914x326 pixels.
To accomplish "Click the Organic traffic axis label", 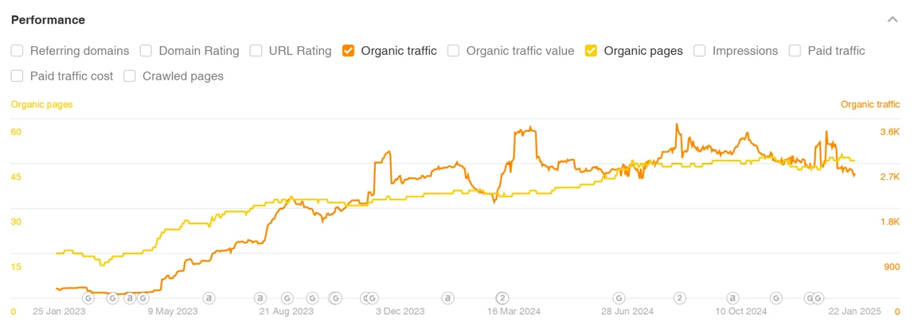I will click(870, 104).
